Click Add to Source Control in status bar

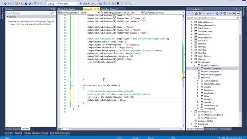[232, 138]
